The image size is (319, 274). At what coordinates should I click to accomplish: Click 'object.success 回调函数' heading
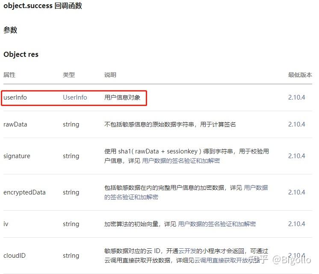tap(43, 6)
